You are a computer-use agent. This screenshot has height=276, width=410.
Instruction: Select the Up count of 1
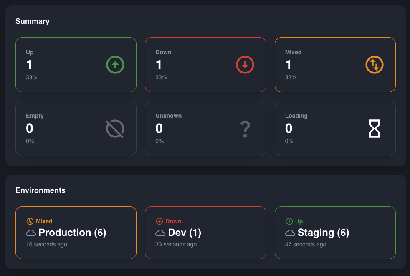29,65
